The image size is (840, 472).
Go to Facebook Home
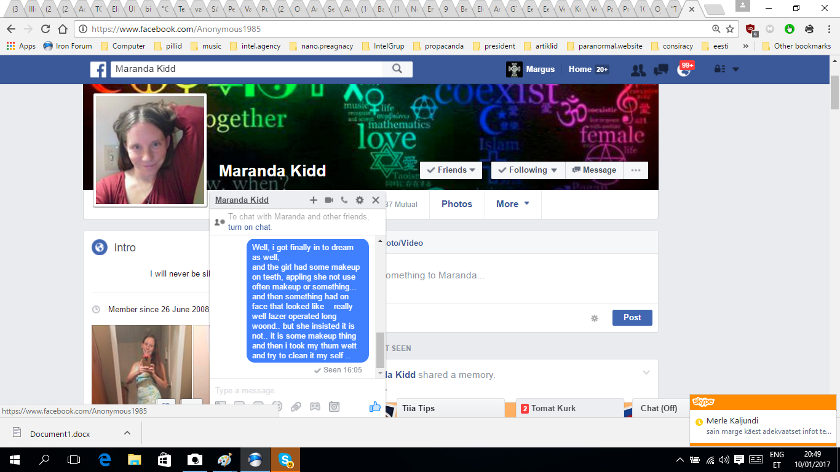[580, 69]
